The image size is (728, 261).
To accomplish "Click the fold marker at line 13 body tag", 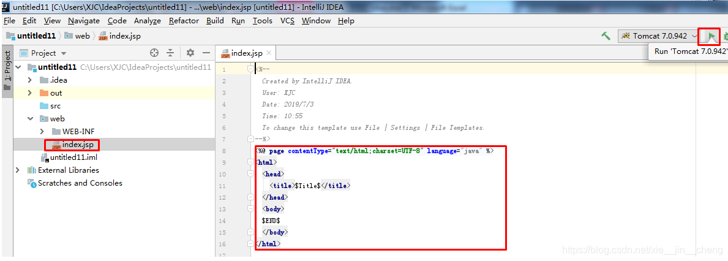I will coord(250,208).
